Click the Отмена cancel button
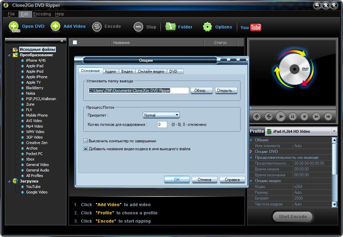The image size is (343, 237). (205, 180)
